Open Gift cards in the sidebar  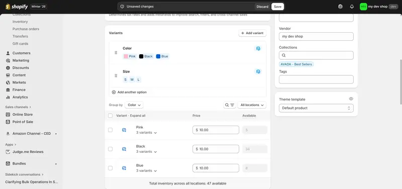pos(20,44)
